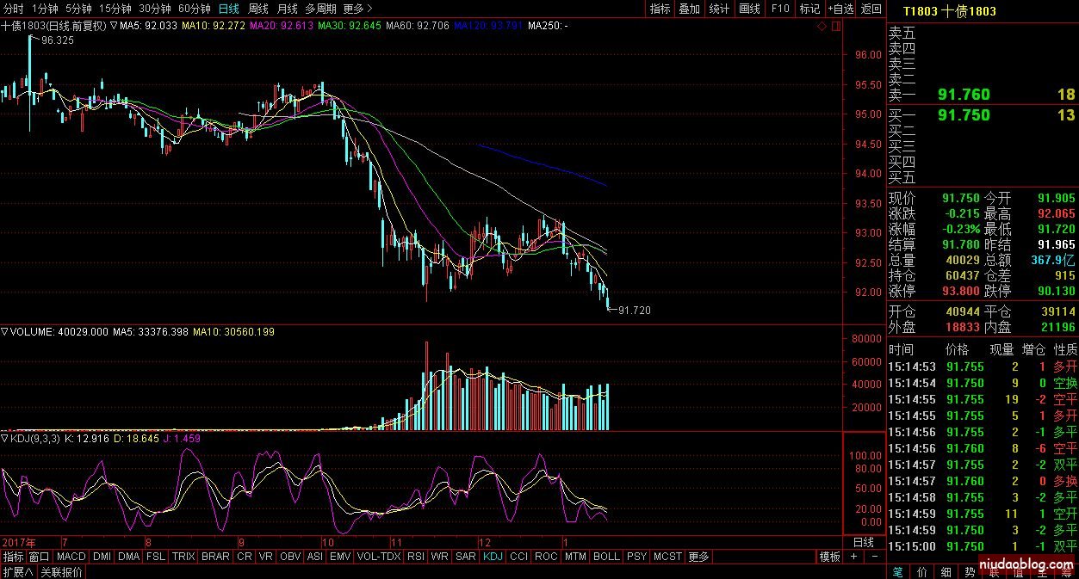
Task: Switch to the 笔 tick tab at the bottom right
Action: (x=897, y=571)
